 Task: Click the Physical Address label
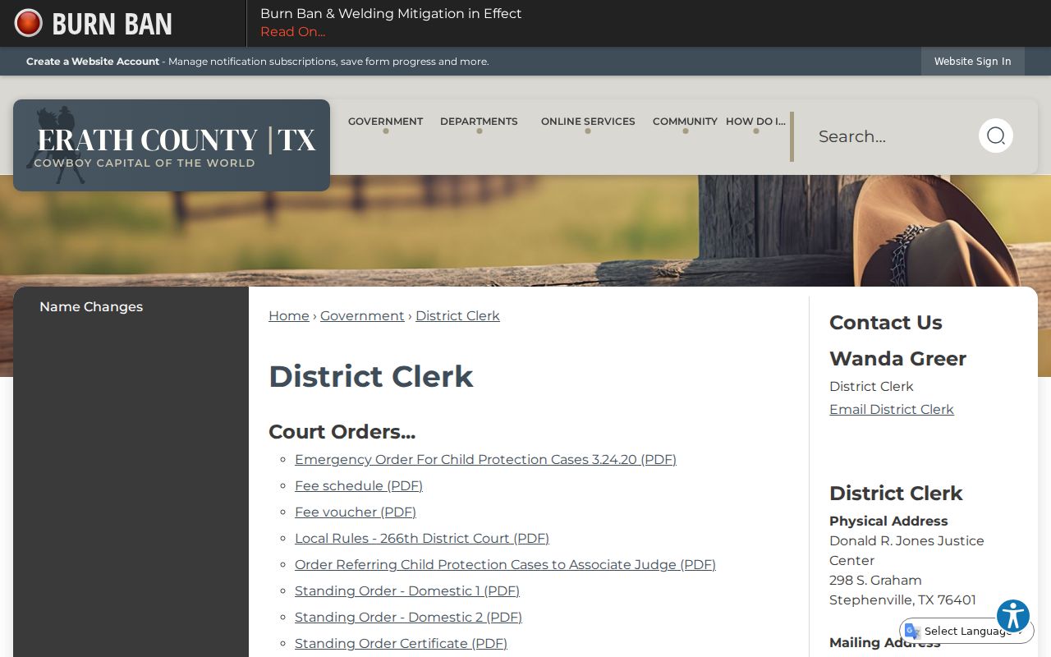click(888, 521)
